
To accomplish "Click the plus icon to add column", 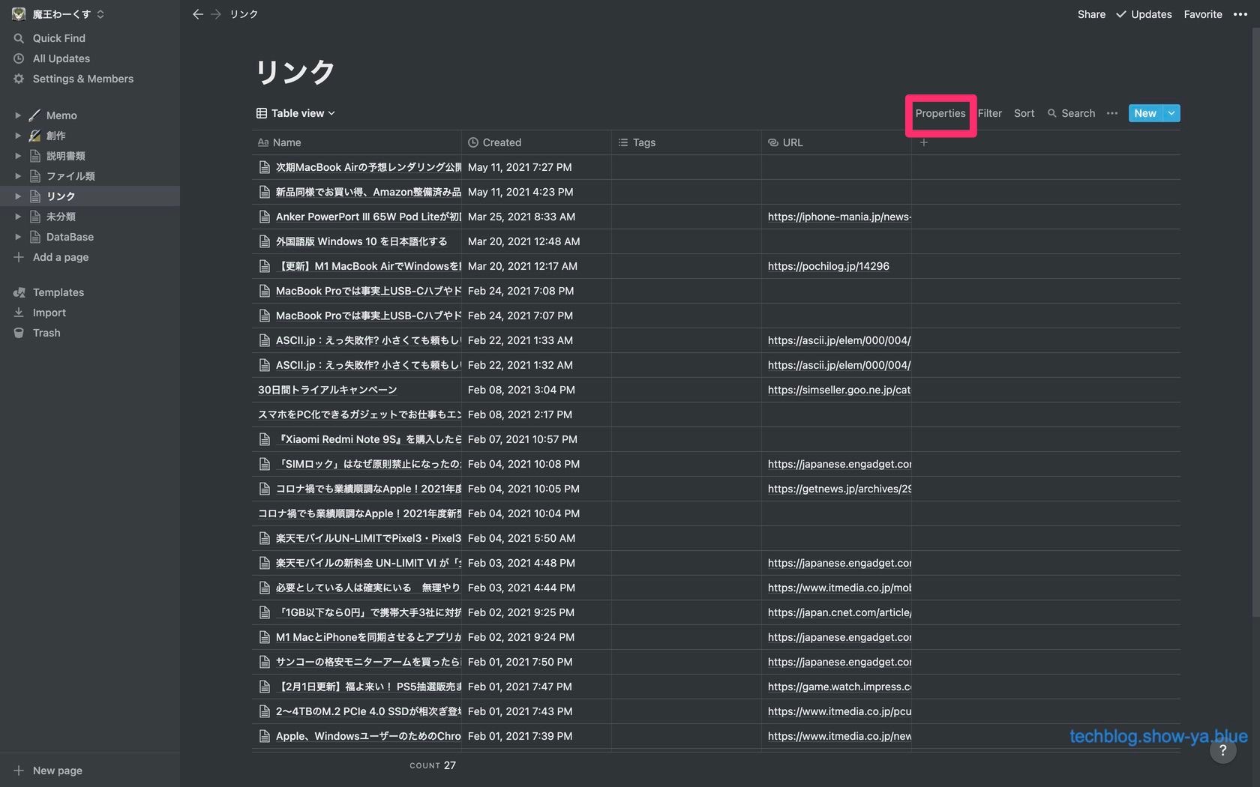I will (x=924, y=142).
